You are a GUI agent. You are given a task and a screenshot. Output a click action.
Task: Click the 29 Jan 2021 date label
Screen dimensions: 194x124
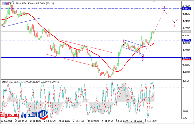6,121
